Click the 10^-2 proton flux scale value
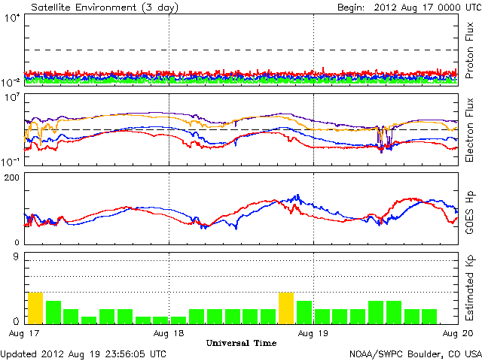The height and width of the screenshot is (361, 482). click(11, 82)
